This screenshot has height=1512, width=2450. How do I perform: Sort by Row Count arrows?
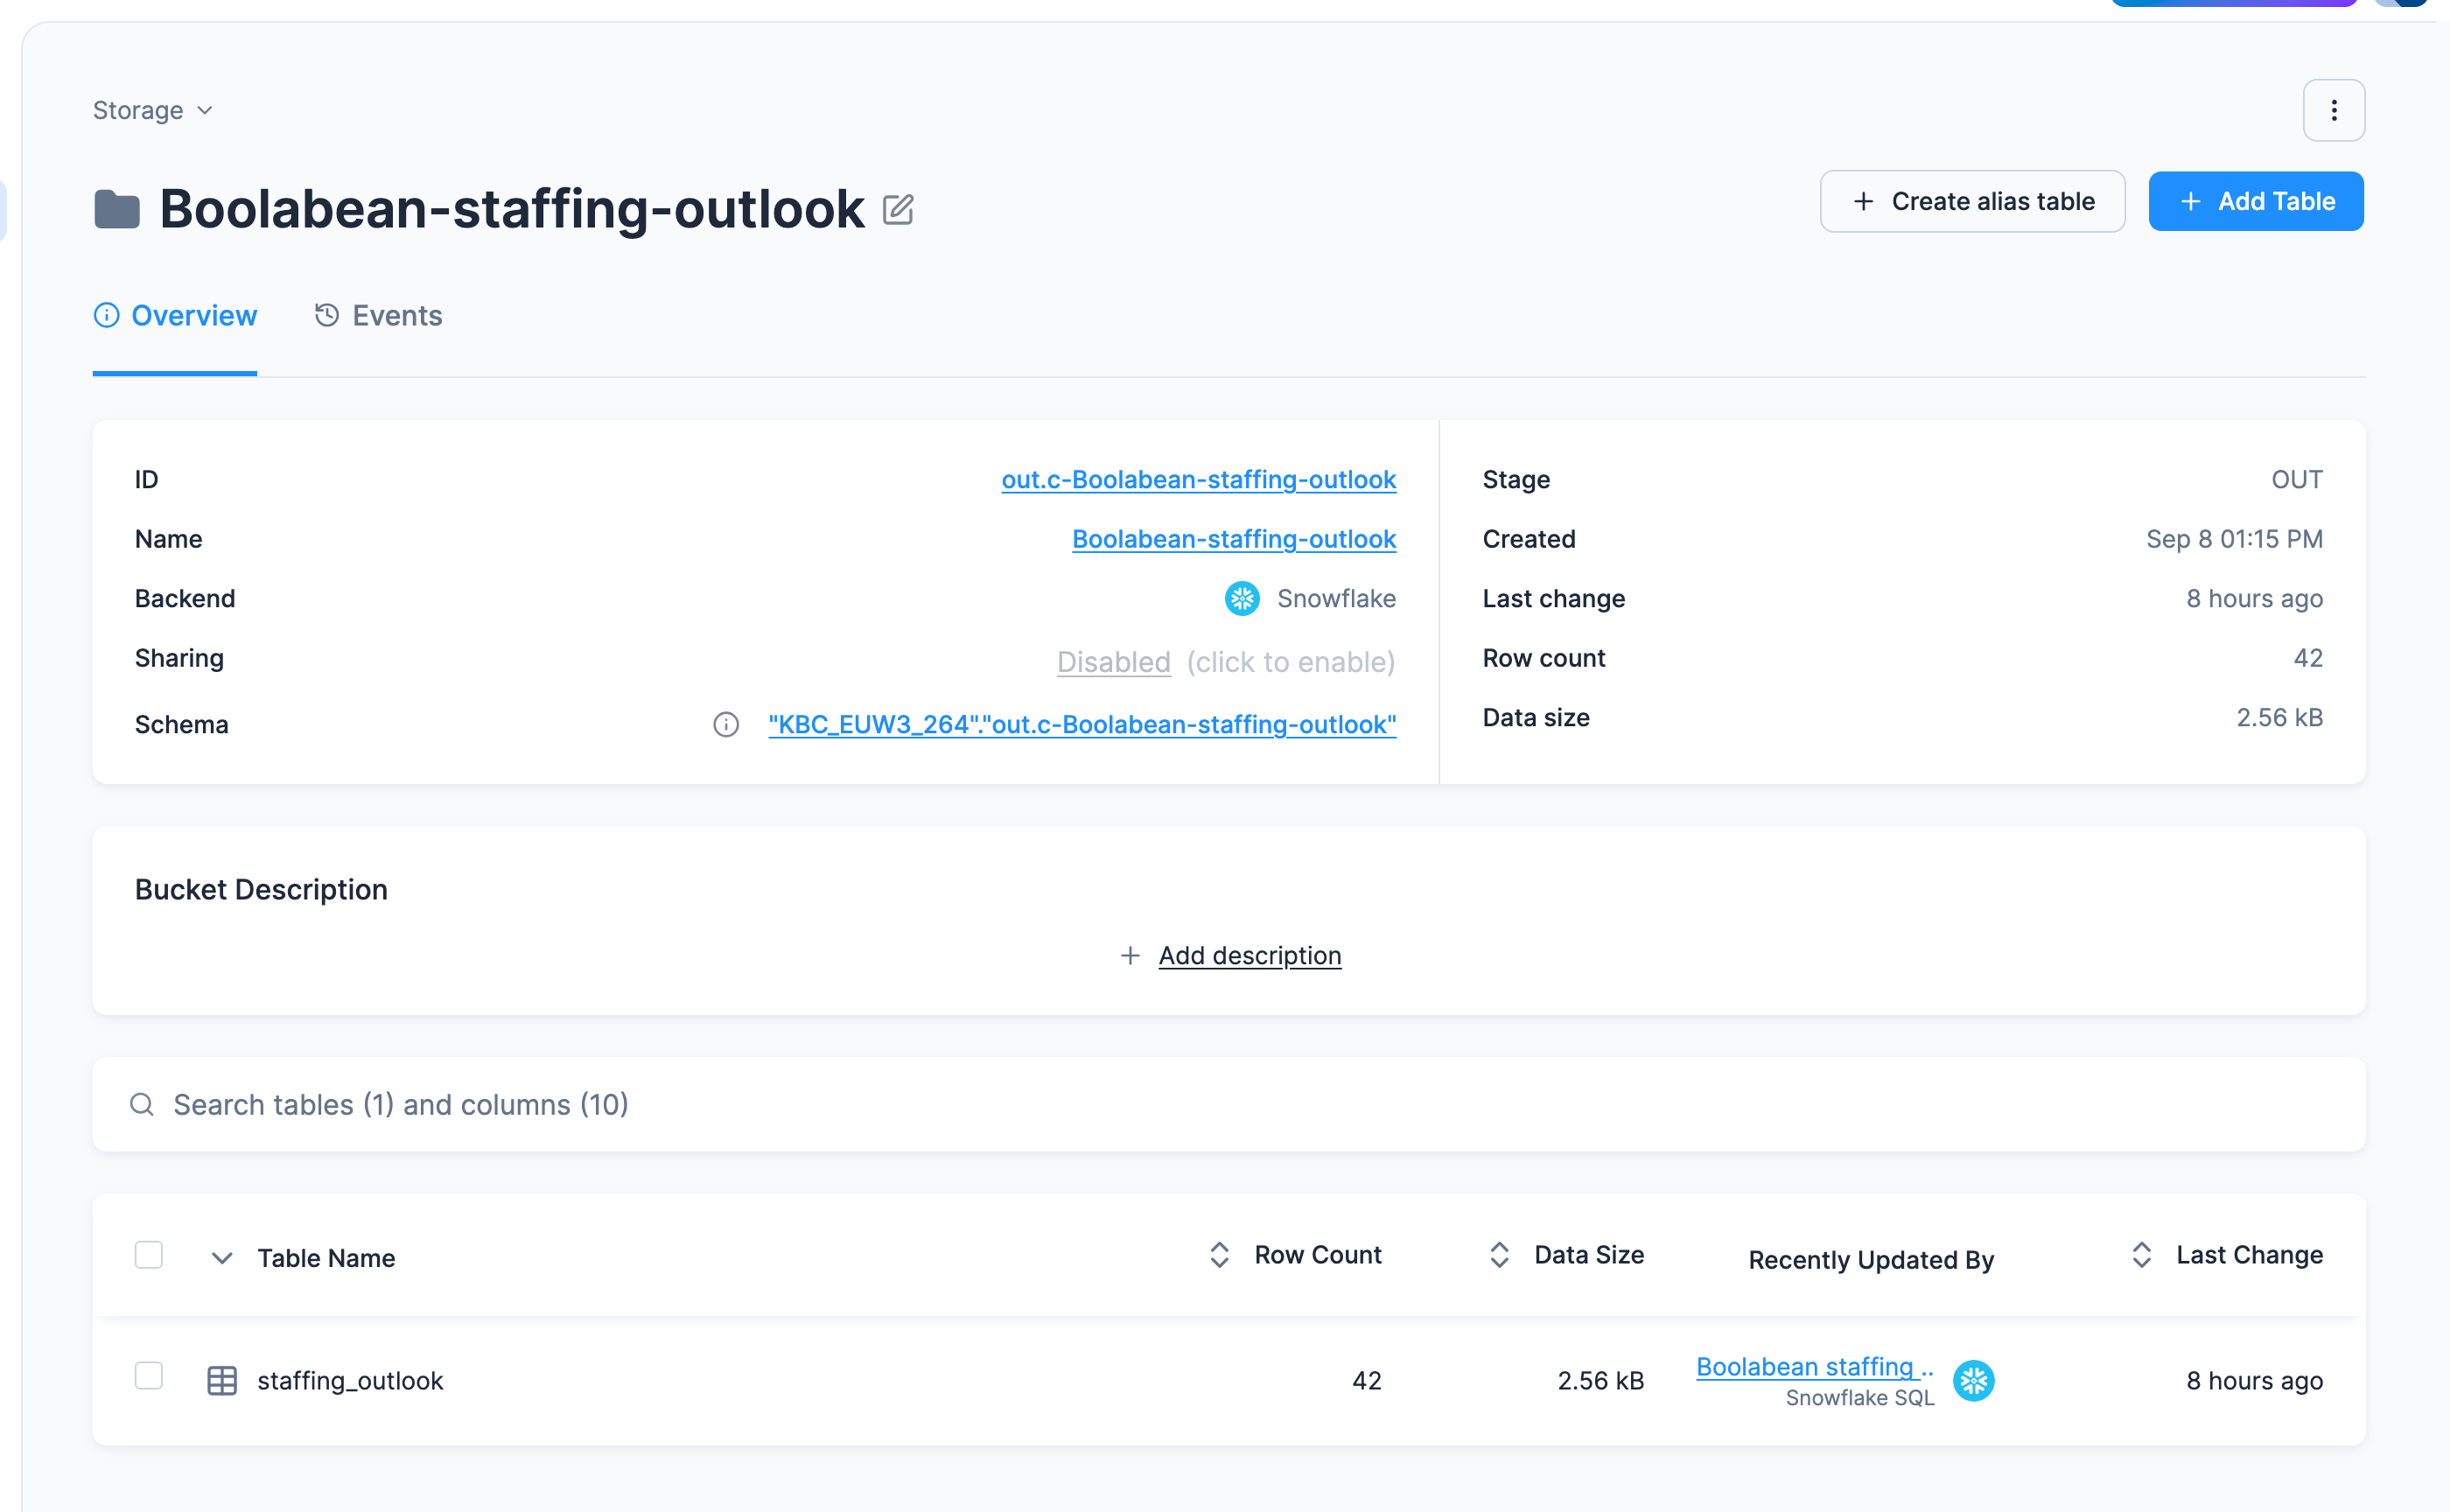pyautogui.click(x=1219, y=1255)
